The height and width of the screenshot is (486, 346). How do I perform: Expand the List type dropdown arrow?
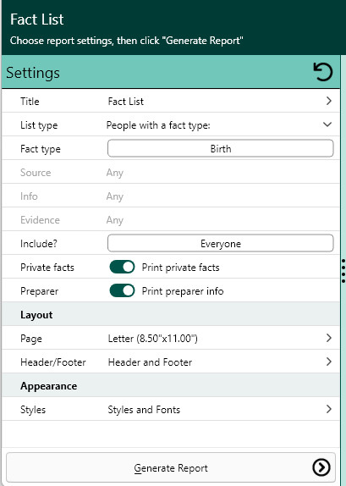[x=327, y=124]
